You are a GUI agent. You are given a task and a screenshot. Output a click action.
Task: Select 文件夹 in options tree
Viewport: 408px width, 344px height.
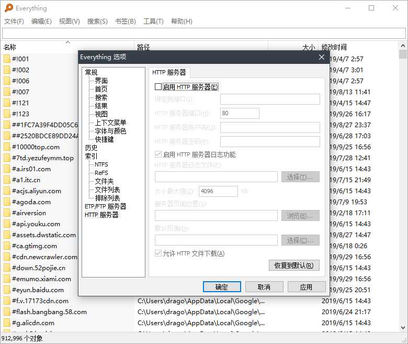pyautogui.click(x=104, y=181)
